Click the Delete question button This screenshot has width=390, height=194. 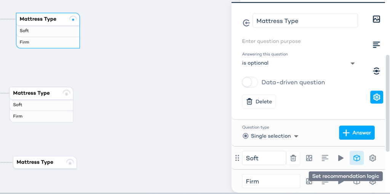coord(259,102)
